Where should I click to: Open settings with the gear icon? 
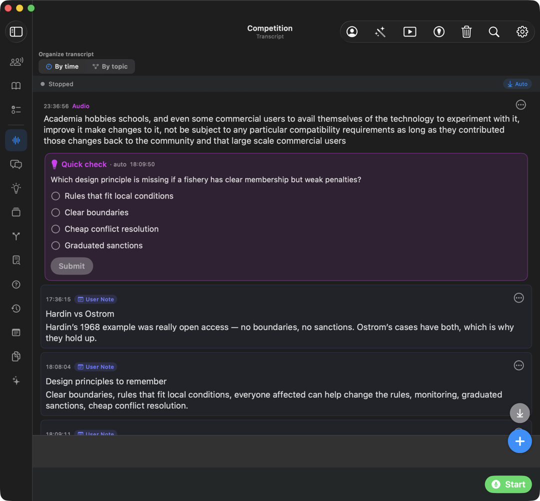[522, 31]
